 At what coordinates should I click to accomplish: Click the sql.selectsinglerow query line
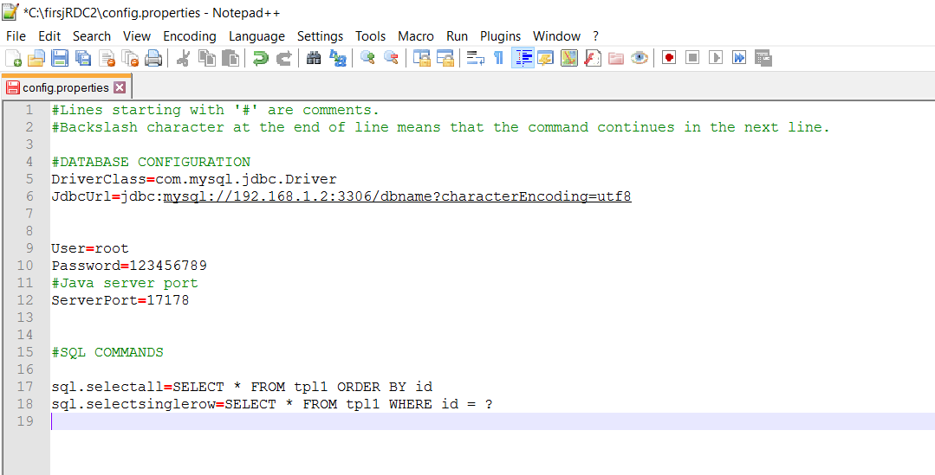[x=272, y=404]
